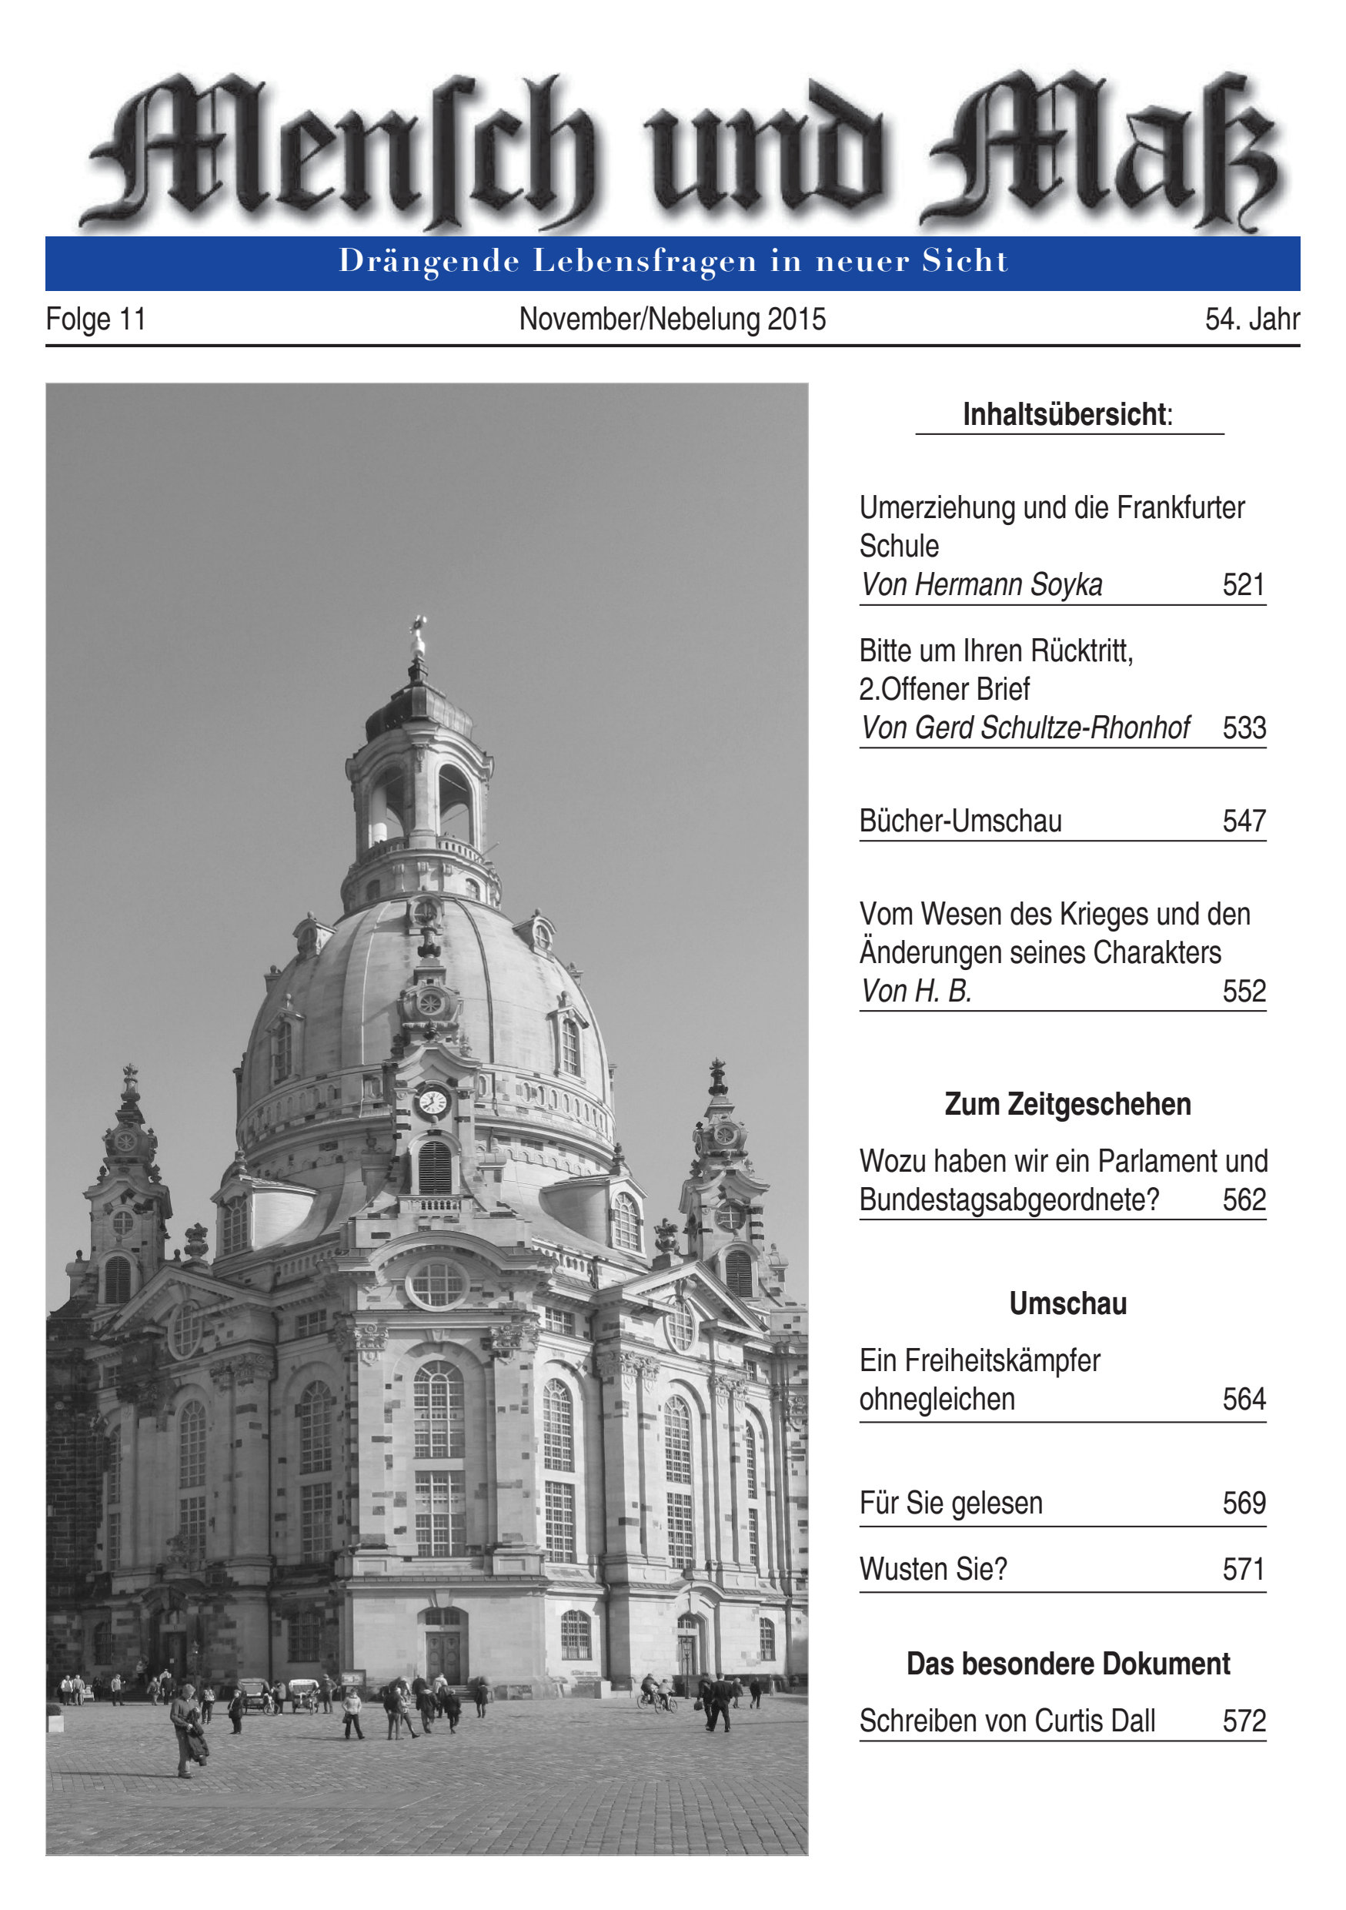Click the word 'ohnegleichen'
The image size is (1346, 1910).
click(937, 1400)
